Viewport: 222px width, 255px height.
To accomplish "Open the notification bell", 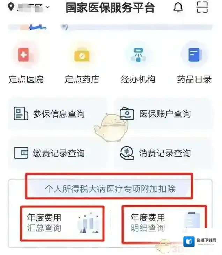I will tap(178, 7).
